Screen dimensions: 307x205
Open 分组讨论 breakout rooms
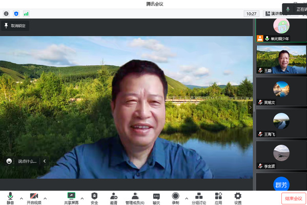point(199,198)
